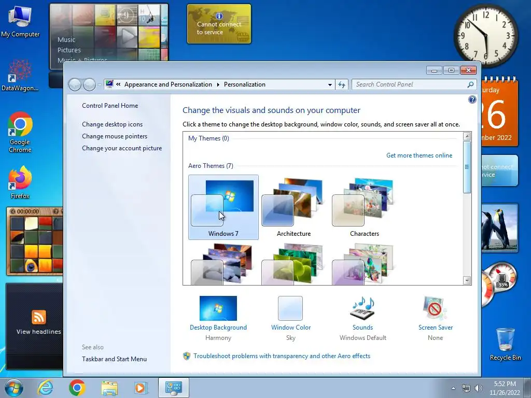Click the Control Panel taskbar button
The image size is (531, 398).
point(173,388)
